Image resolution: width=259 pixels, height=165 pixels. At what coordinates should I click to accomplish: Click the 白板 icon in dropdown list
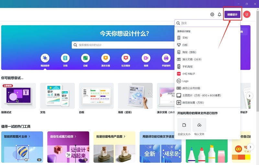click(179, 45)
